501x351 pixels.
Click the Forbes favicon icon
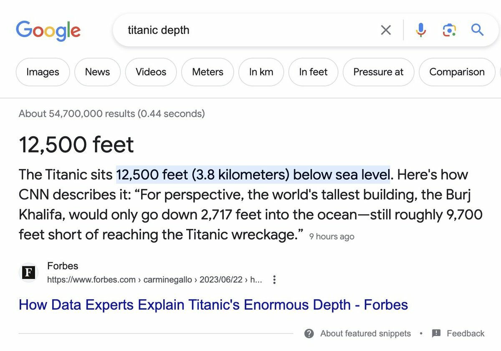[x=28, y=273]
